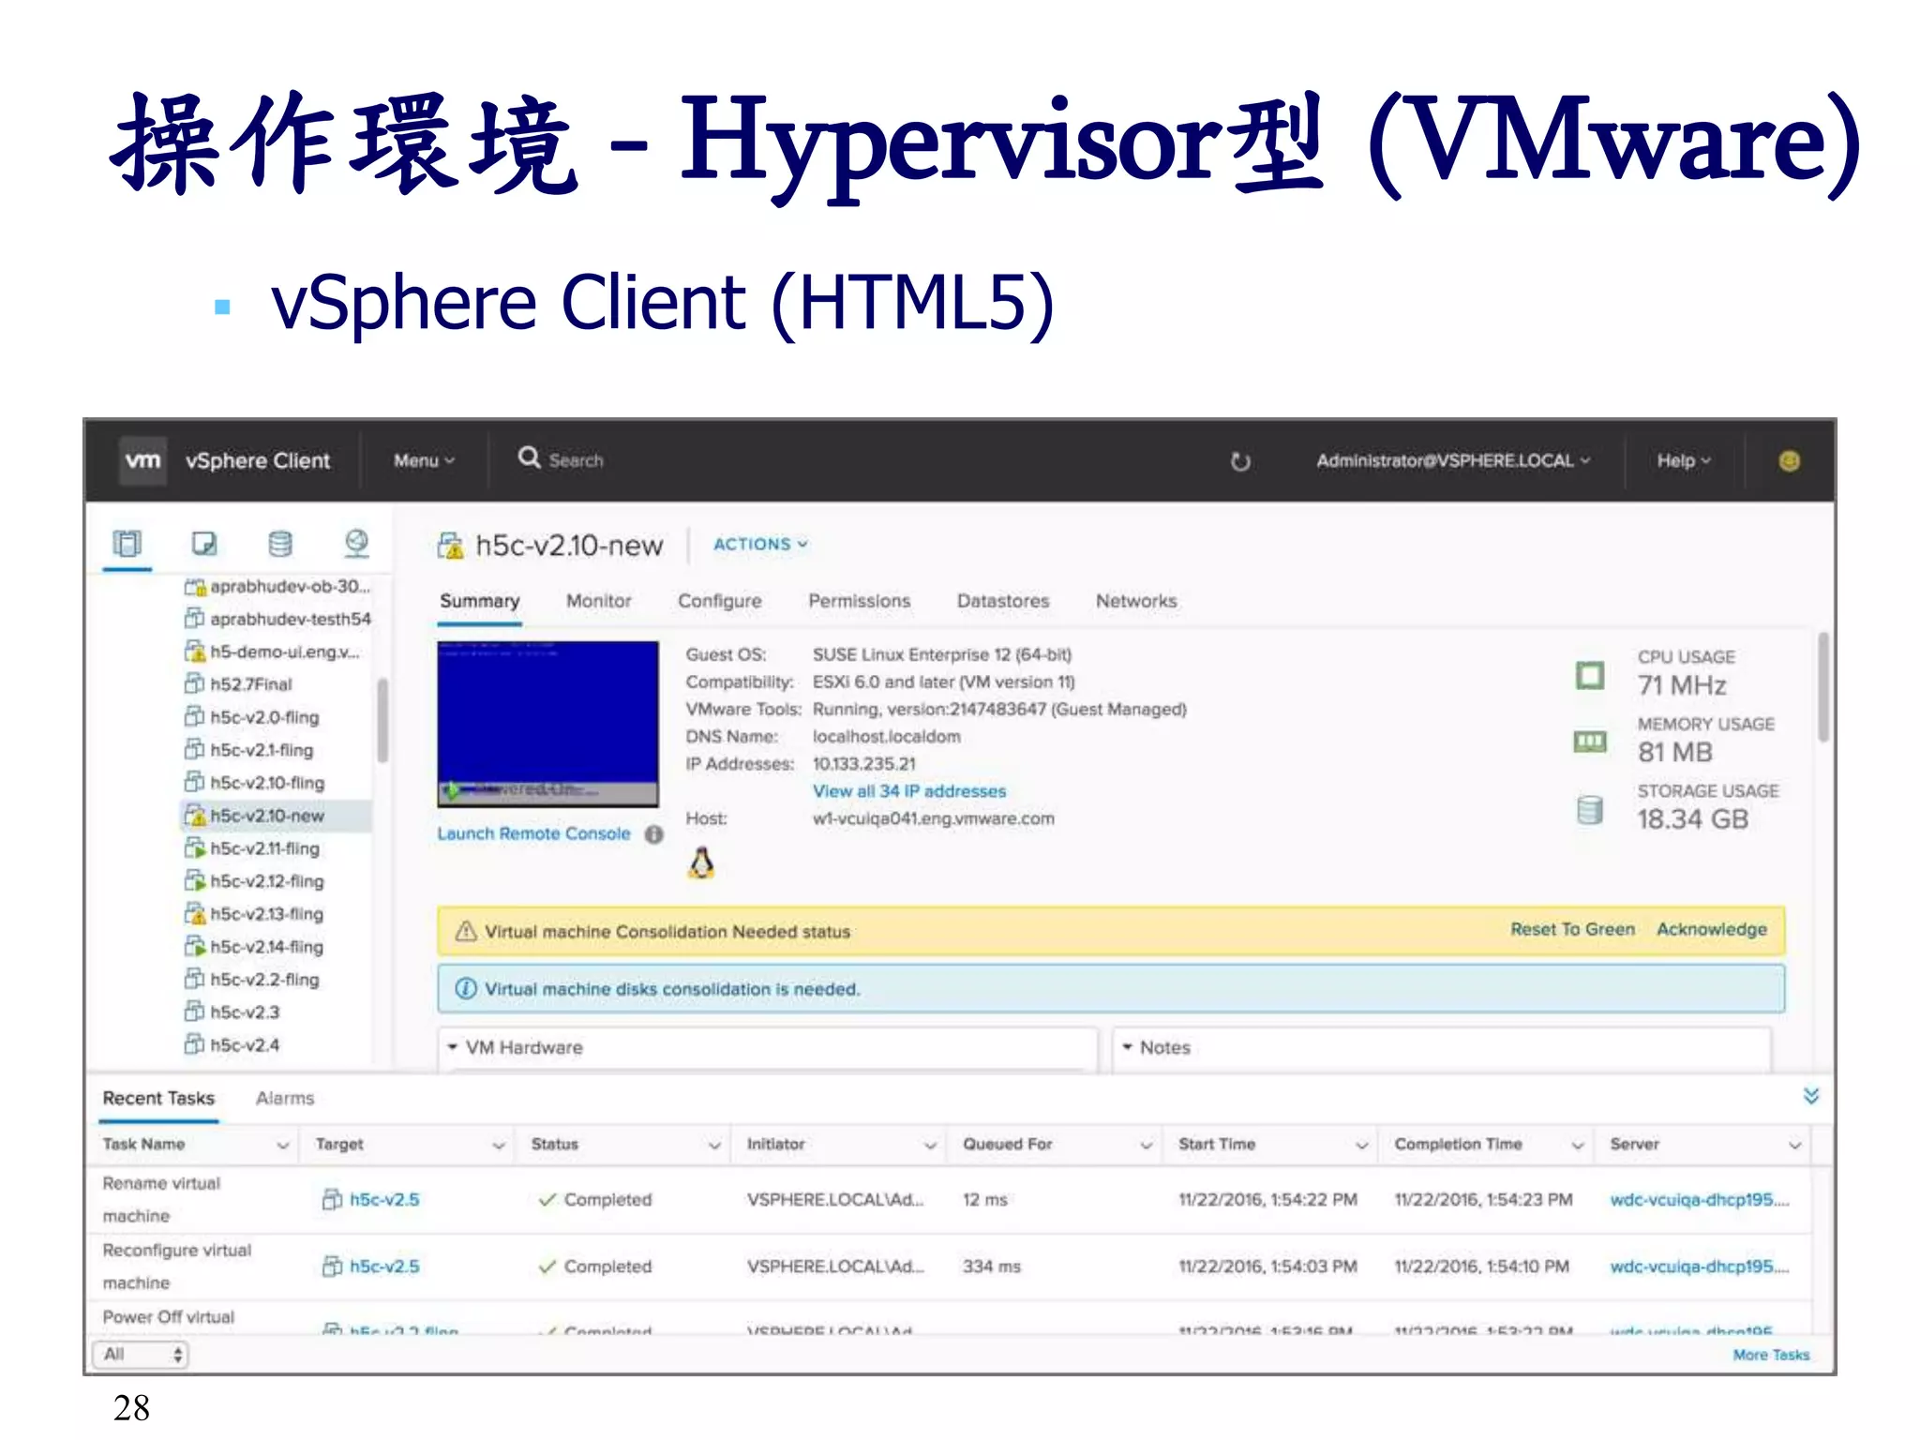
Task: Sort tasks by Completion Time header
Action: (x=1458, y=1144)
